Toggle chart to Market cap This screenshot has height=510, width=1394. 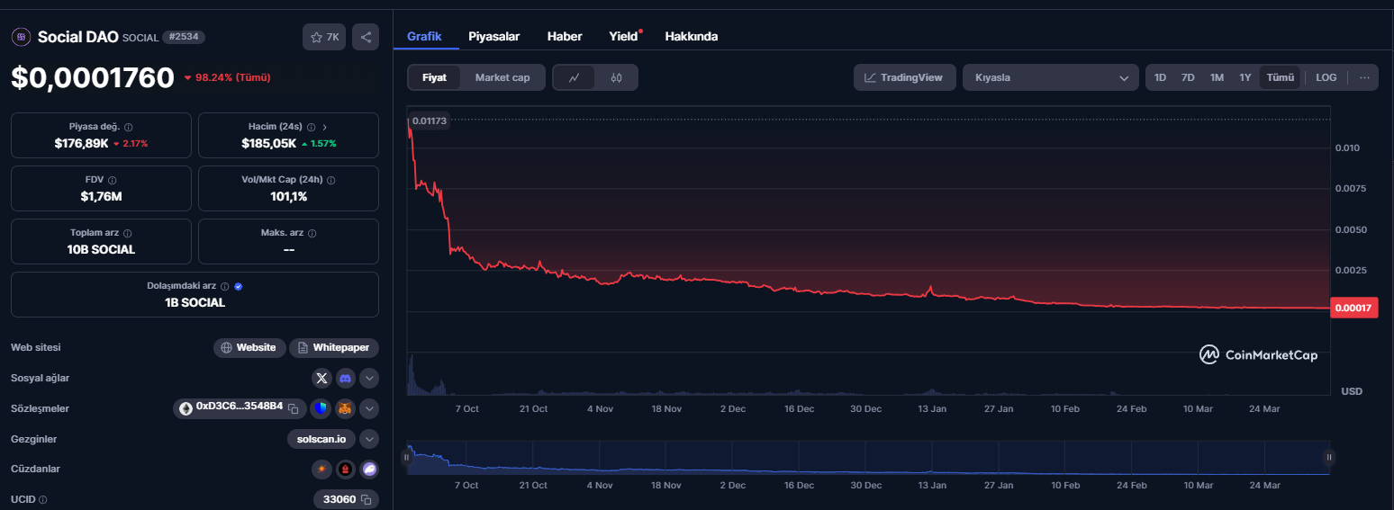[502, 77]
